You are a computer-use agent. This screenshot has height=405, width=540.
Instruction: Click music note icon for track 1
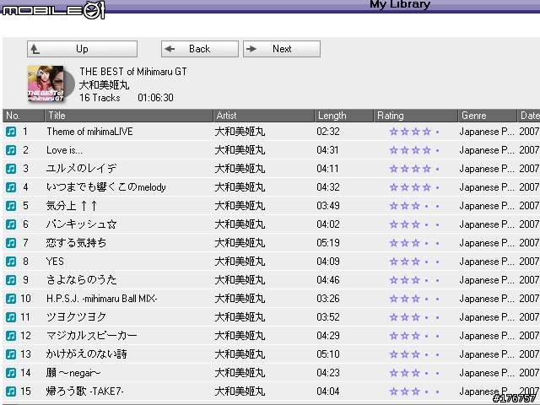pyautogui.click(x=11, y=132)
